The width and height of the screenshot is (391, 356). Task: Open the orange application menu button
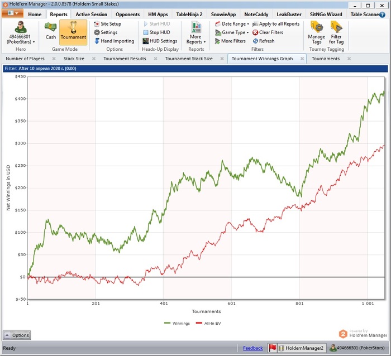pyautogui.click(x=12, y=13)
